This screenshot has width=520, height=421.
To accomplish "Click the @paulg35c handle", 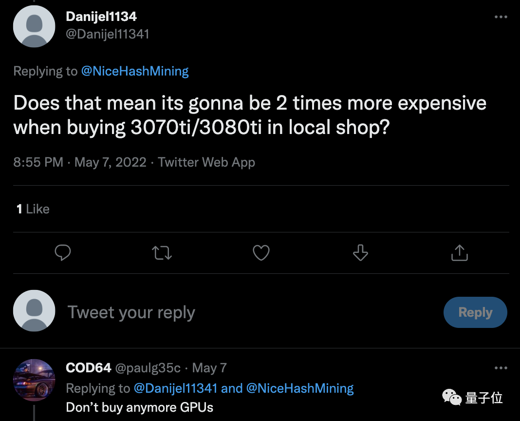I will tap(148, 368).
